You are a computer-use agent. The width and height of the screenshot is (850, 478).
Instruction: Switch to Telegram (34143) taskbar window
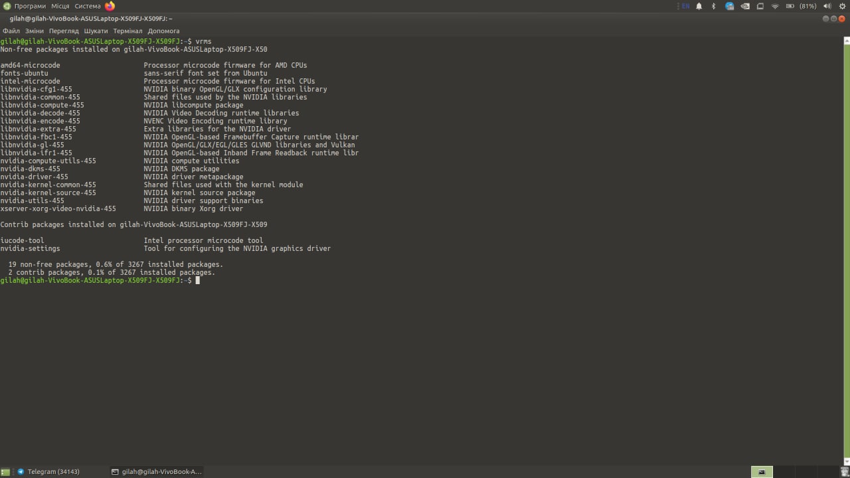pos(48,472)
